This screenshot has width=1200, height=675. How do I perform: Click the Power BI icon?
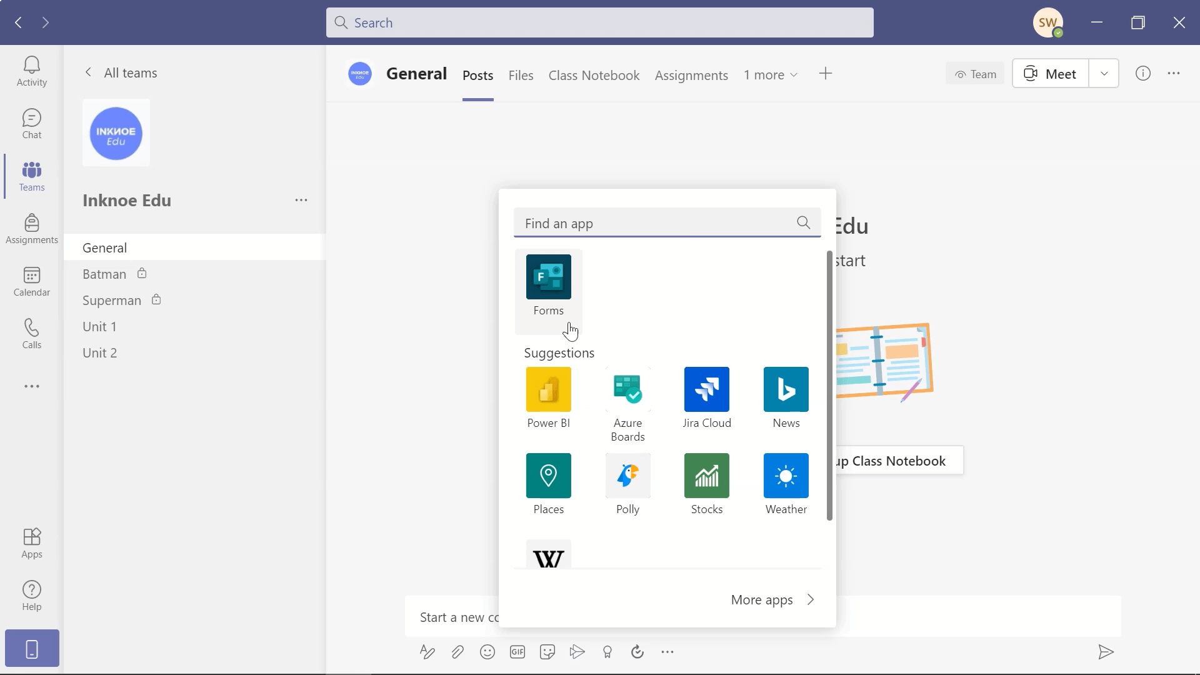tap(548, 389)
